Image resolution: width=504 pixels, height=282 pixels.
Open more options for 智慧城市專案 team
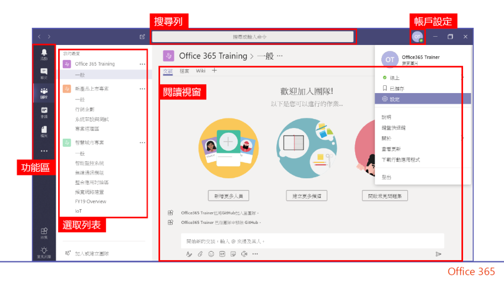coord(142,143)
